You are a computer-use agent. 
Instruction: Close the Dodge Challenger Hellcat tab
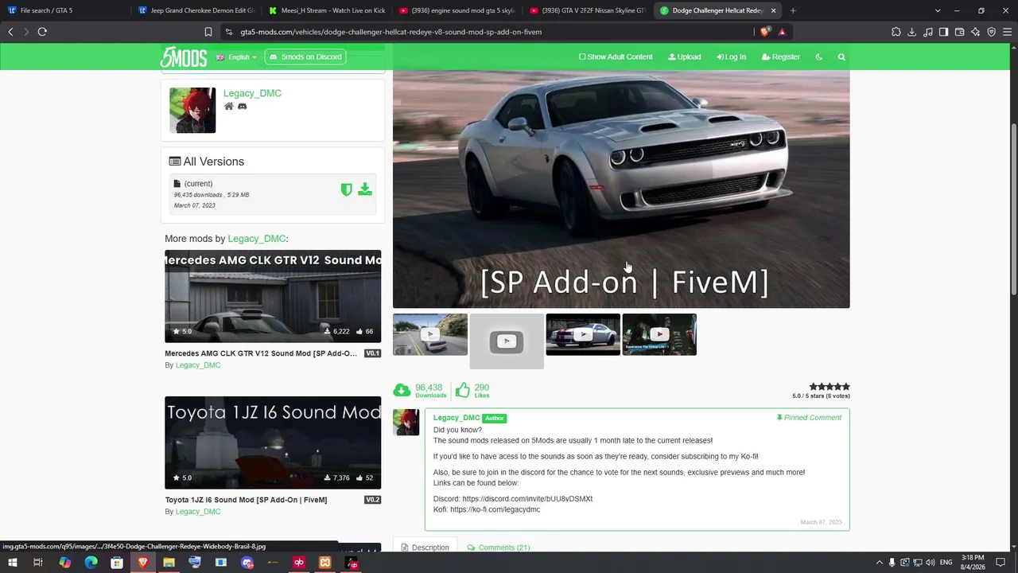[x=773, y=10]
